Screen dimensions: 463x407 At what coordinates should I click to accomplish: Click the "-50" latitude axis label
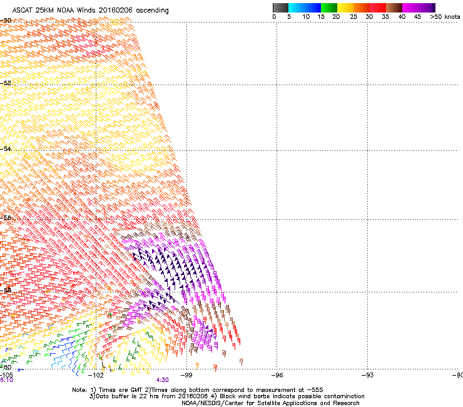pos(6,21)
